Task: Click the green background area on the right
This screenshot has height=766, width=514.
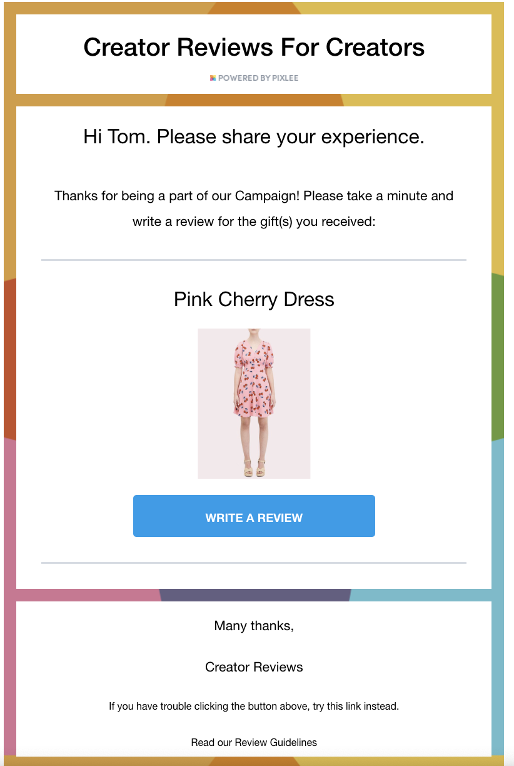Action: pos(501,357)
